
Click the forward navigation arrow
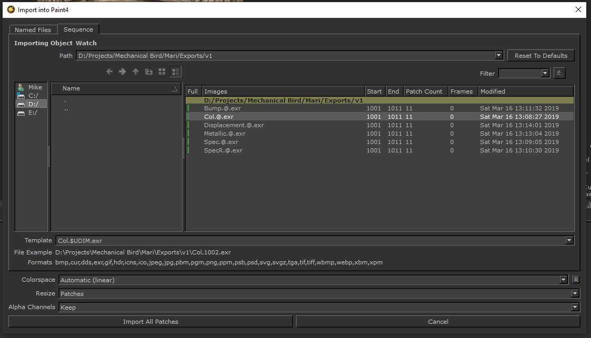pos(122,71)
